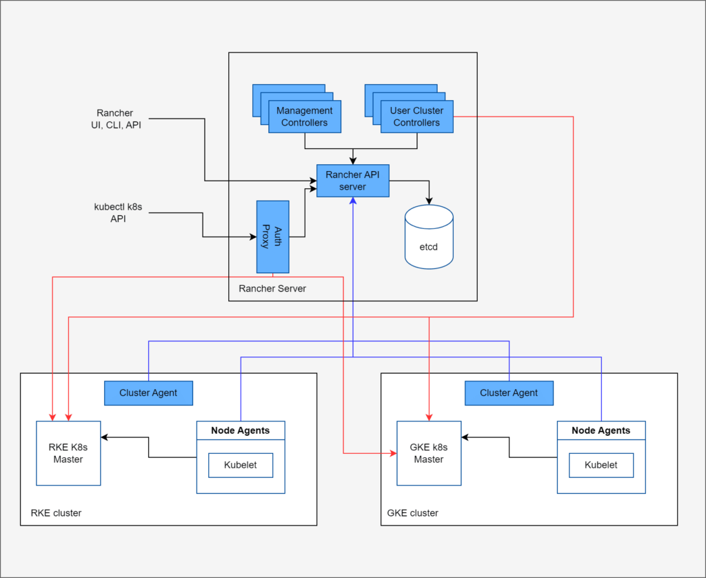The height and width of the screenshot is (578, 706).
Task: Click Node Agents header in RKE cluster
Action: pyautogui.click(x=241, y=430)
